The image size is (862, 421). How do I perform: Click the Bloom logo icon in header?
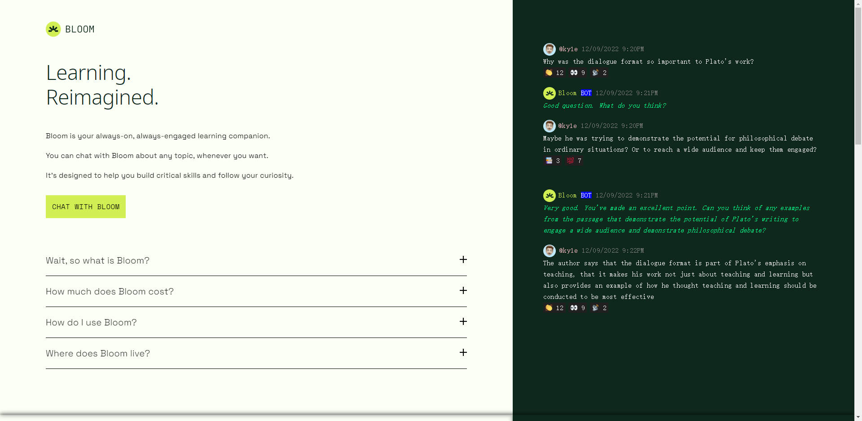[53, 29]
